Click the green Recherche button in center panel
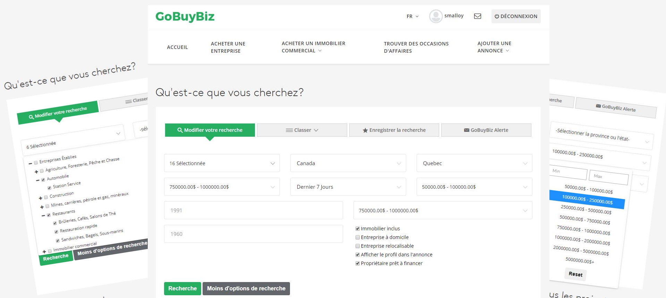Screen dimensions: 666x298 (x=182, y=289)
